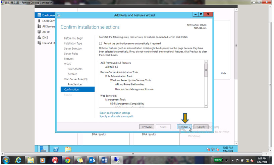Screen dimensions: 274x165
Task: Select "Windows Server Update Services Tools" entry
Action: 130,80
